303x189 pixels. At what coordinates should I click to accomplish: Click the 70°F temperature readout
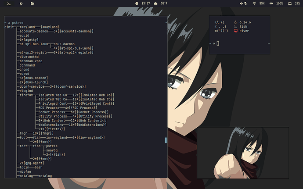point(164,4)
